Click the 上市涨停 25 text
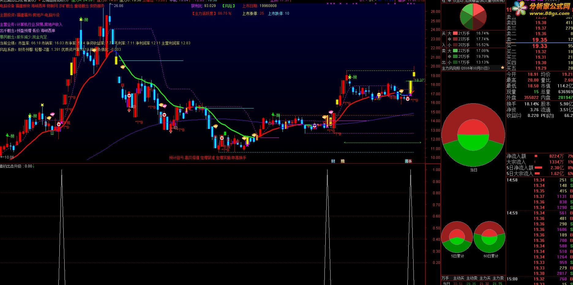The height and width of the screenshot is (285, 573). [253, 13]
